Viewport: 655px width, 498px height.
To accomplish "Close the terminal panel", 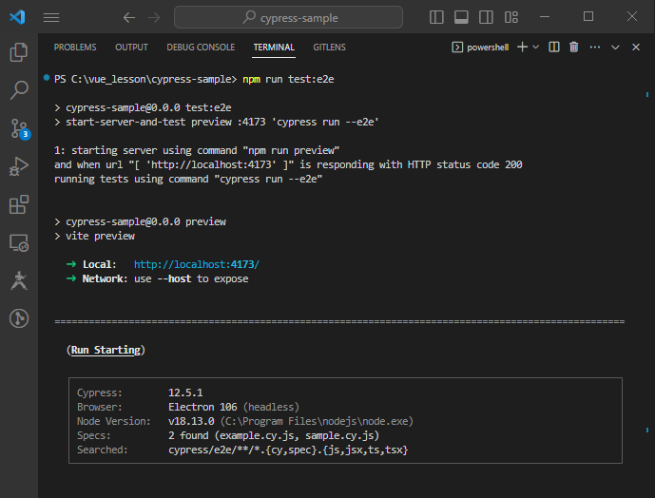I will [x=636, y=48].
